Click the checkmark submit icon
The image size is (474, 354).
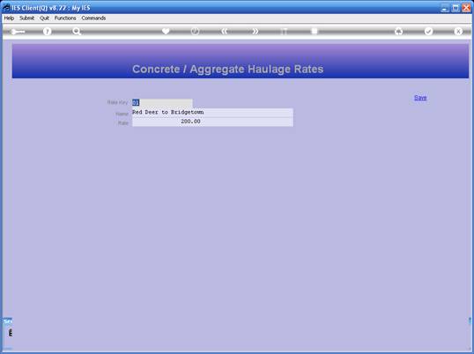[428, 31]
